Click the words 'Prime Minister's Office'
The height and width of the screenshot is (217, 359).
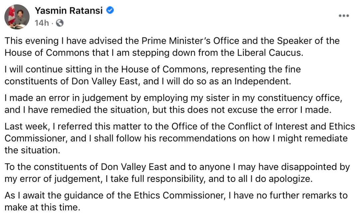(x=190, y=41)
